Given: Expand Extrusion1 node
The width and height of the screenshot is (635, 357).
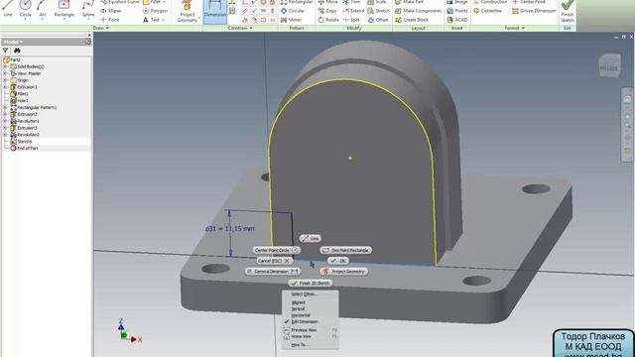Looking at the screenshot, I should click(5, 87).
